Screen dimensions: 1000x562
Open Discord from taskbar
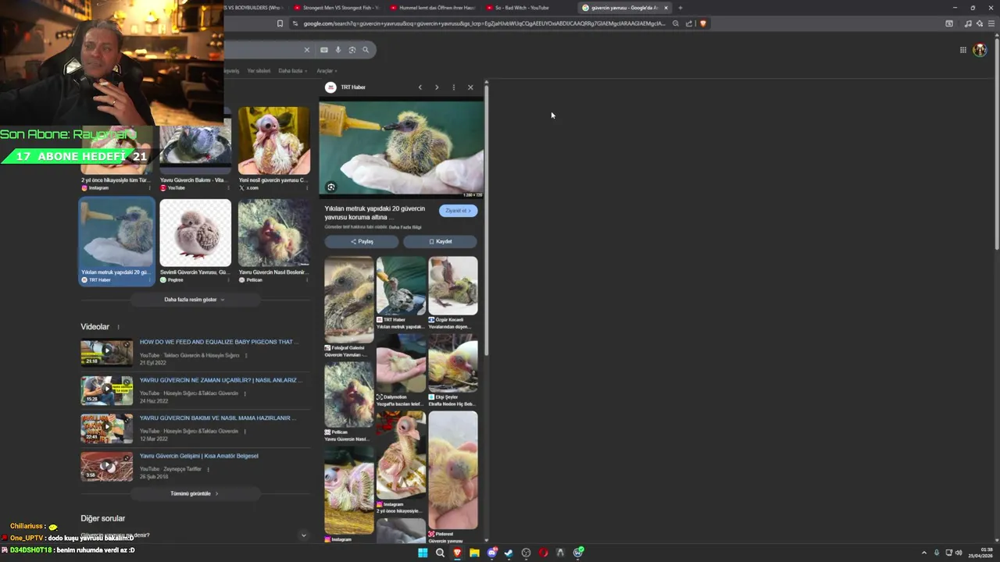[x=491, y=553]
